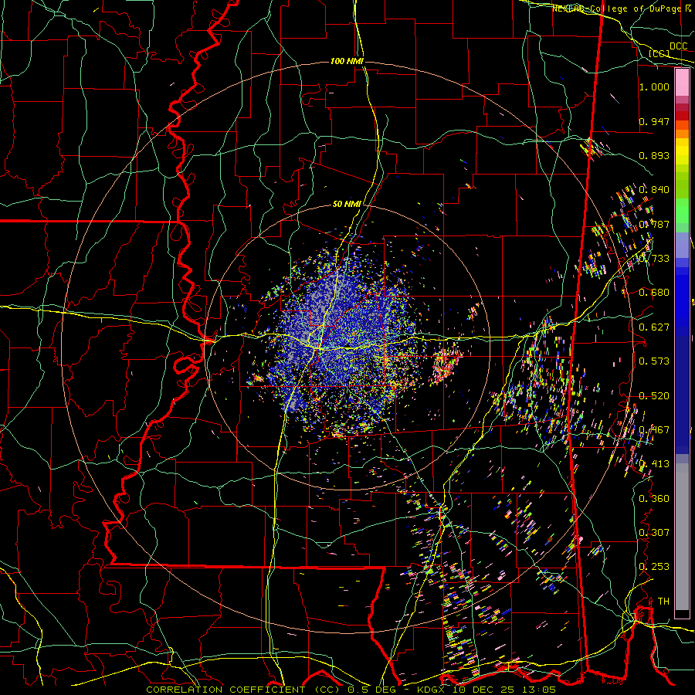This screenshot has width=695, height=695.
Task: Pick the pink top segment of the color bar
Action: point(682,82)
